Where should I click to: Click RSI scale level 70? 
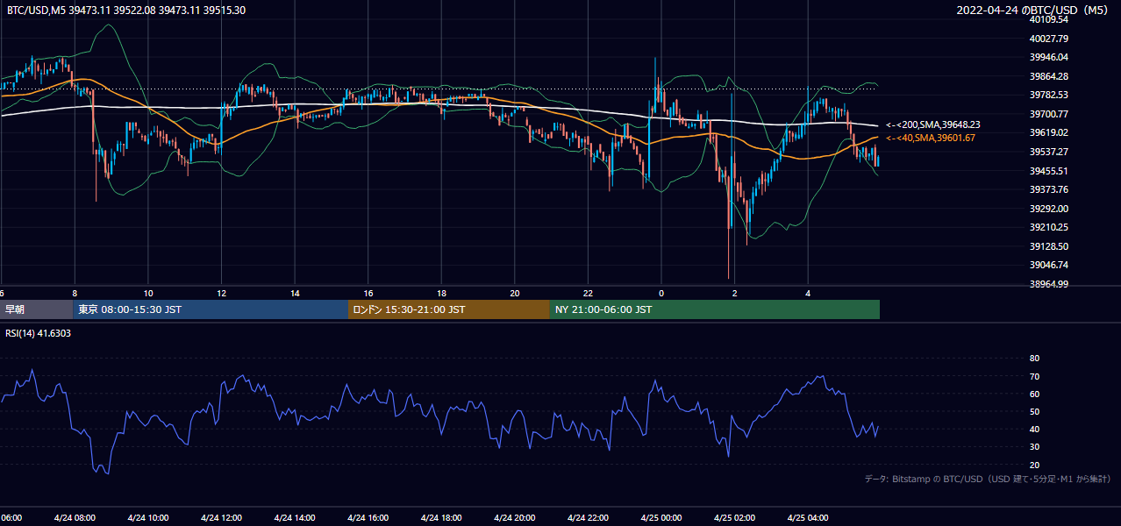tap(1035, 376)
